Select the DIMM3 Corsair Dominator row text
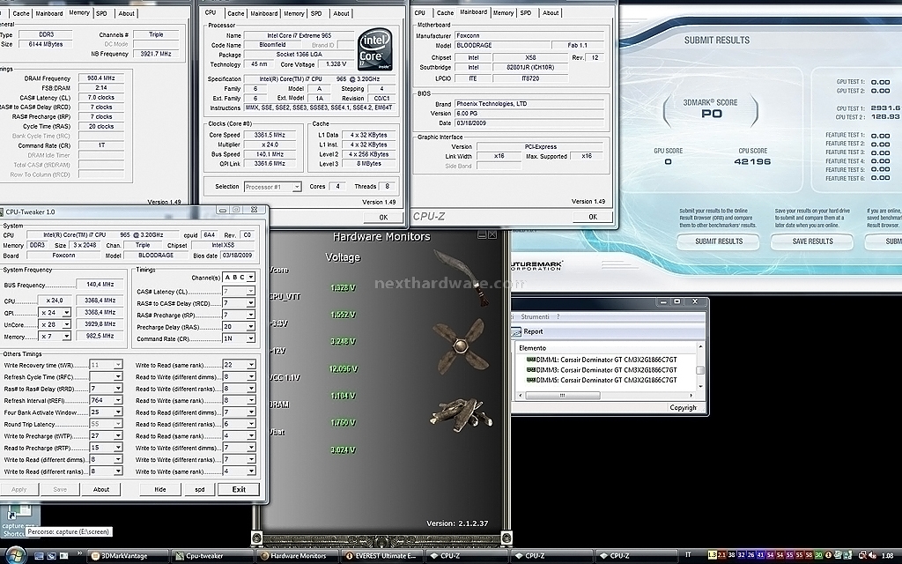 (x=606, y=370)
